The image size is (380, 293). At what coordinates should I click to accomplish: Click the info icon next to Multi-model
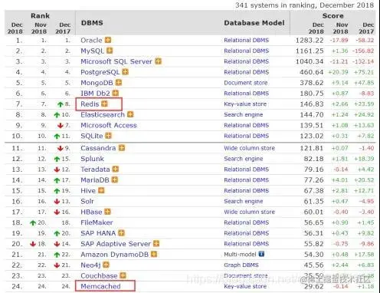click(x=261, y=254)
